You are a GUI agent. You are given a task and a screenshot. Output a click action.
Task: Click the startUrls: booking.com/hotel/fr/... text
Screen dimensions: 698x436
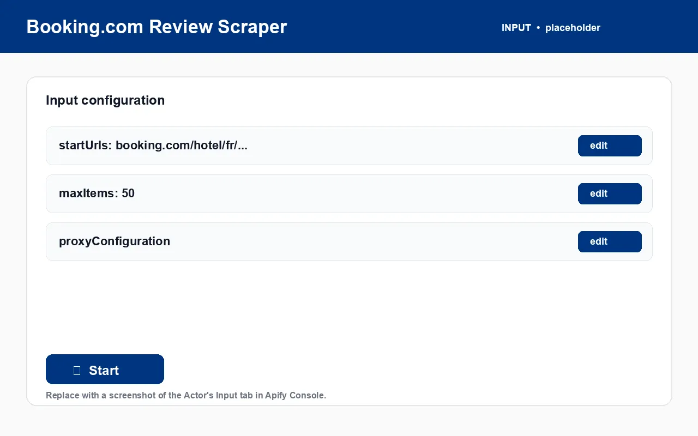(x=153, y=146)
